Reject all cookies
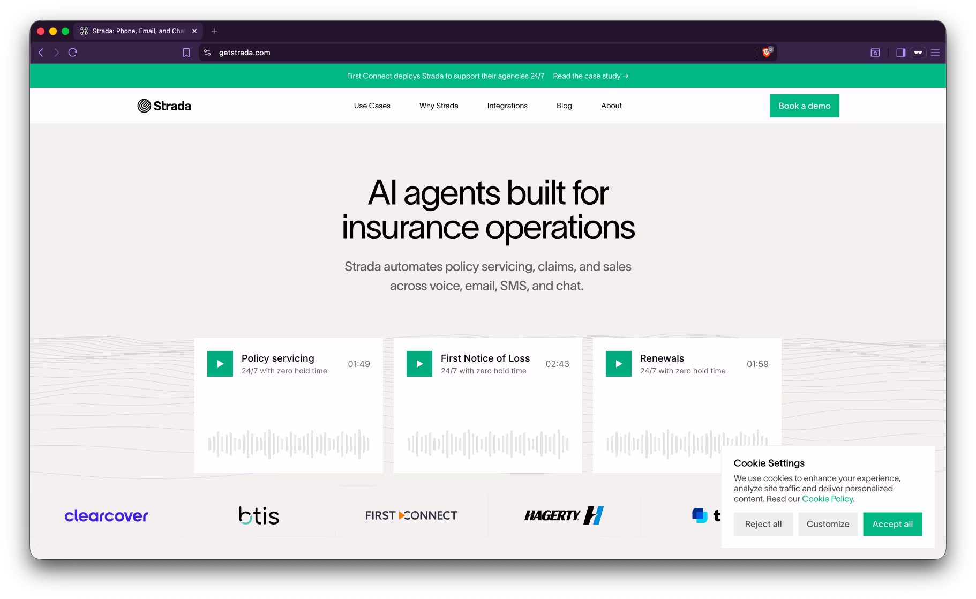 [763, 524]
